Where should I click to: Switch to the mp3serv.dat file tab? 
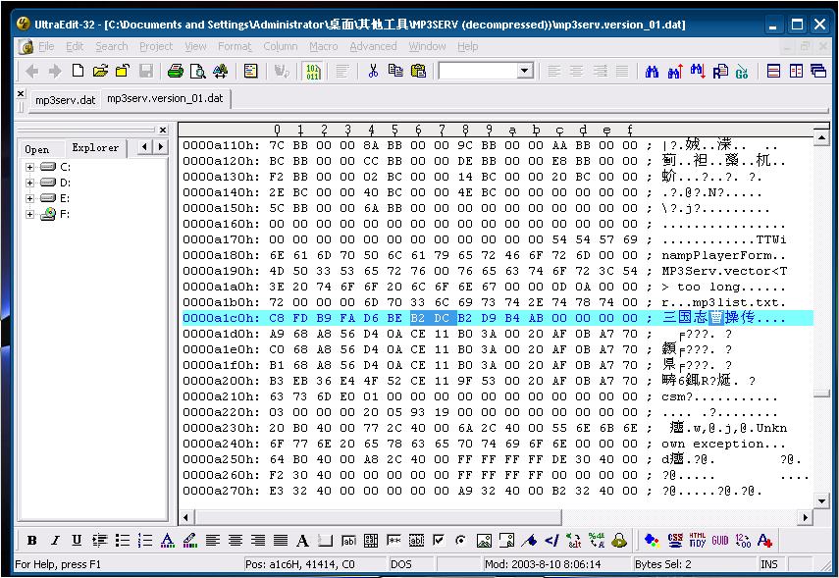[65, 100]
